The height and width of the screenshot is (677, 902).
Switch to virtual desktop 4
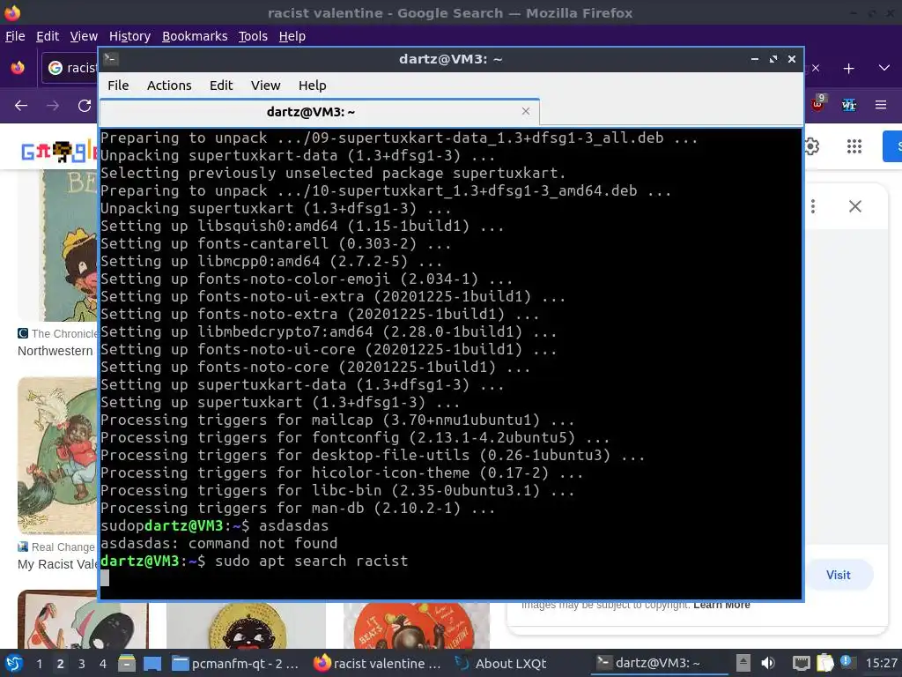(x=102, y=663)
